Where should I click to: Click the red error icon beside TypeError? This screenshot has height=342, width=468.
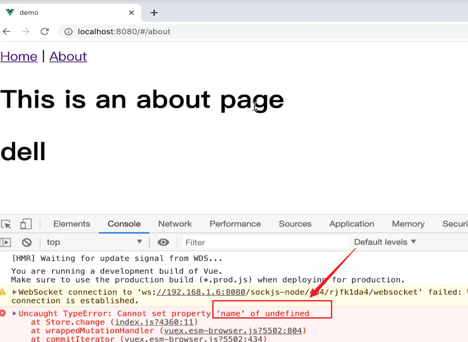coord(3,313)
